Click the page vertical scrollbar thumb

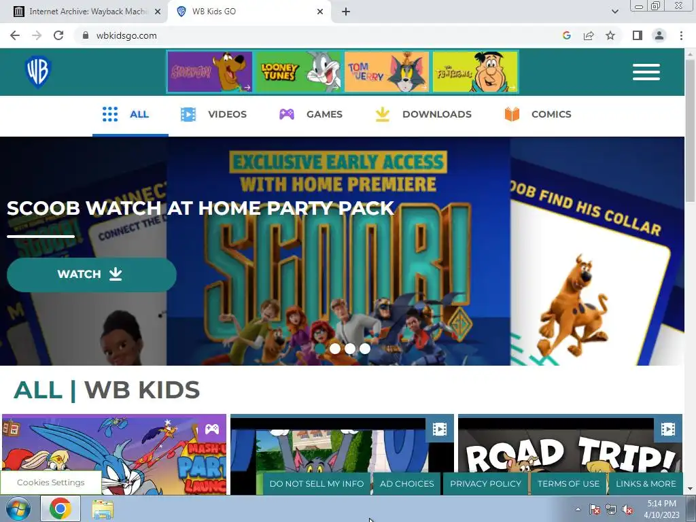click(x=691, y=131)
